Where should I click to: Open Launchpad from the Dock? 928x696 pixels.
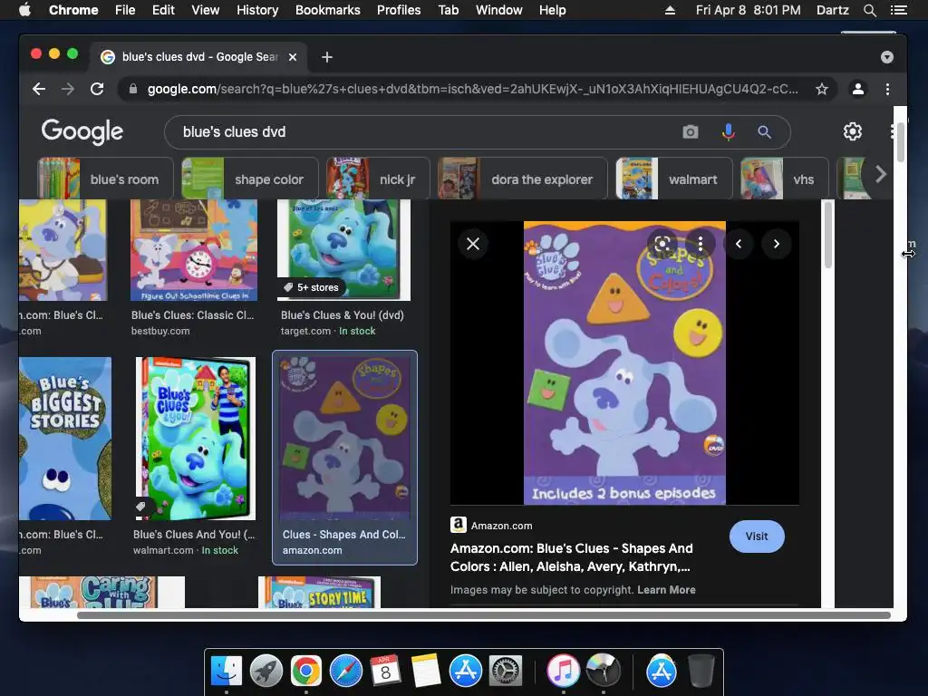[266, 671]
